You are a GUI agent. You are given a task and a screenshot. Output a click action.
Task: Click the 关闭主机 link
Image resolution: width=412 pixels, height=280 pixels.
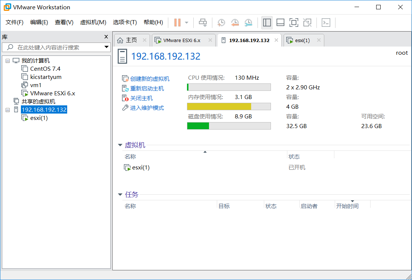point(141,98)
